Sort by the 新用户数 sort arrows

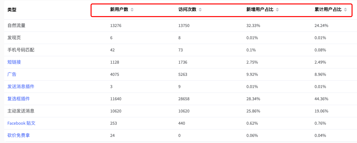coord(132,10)
